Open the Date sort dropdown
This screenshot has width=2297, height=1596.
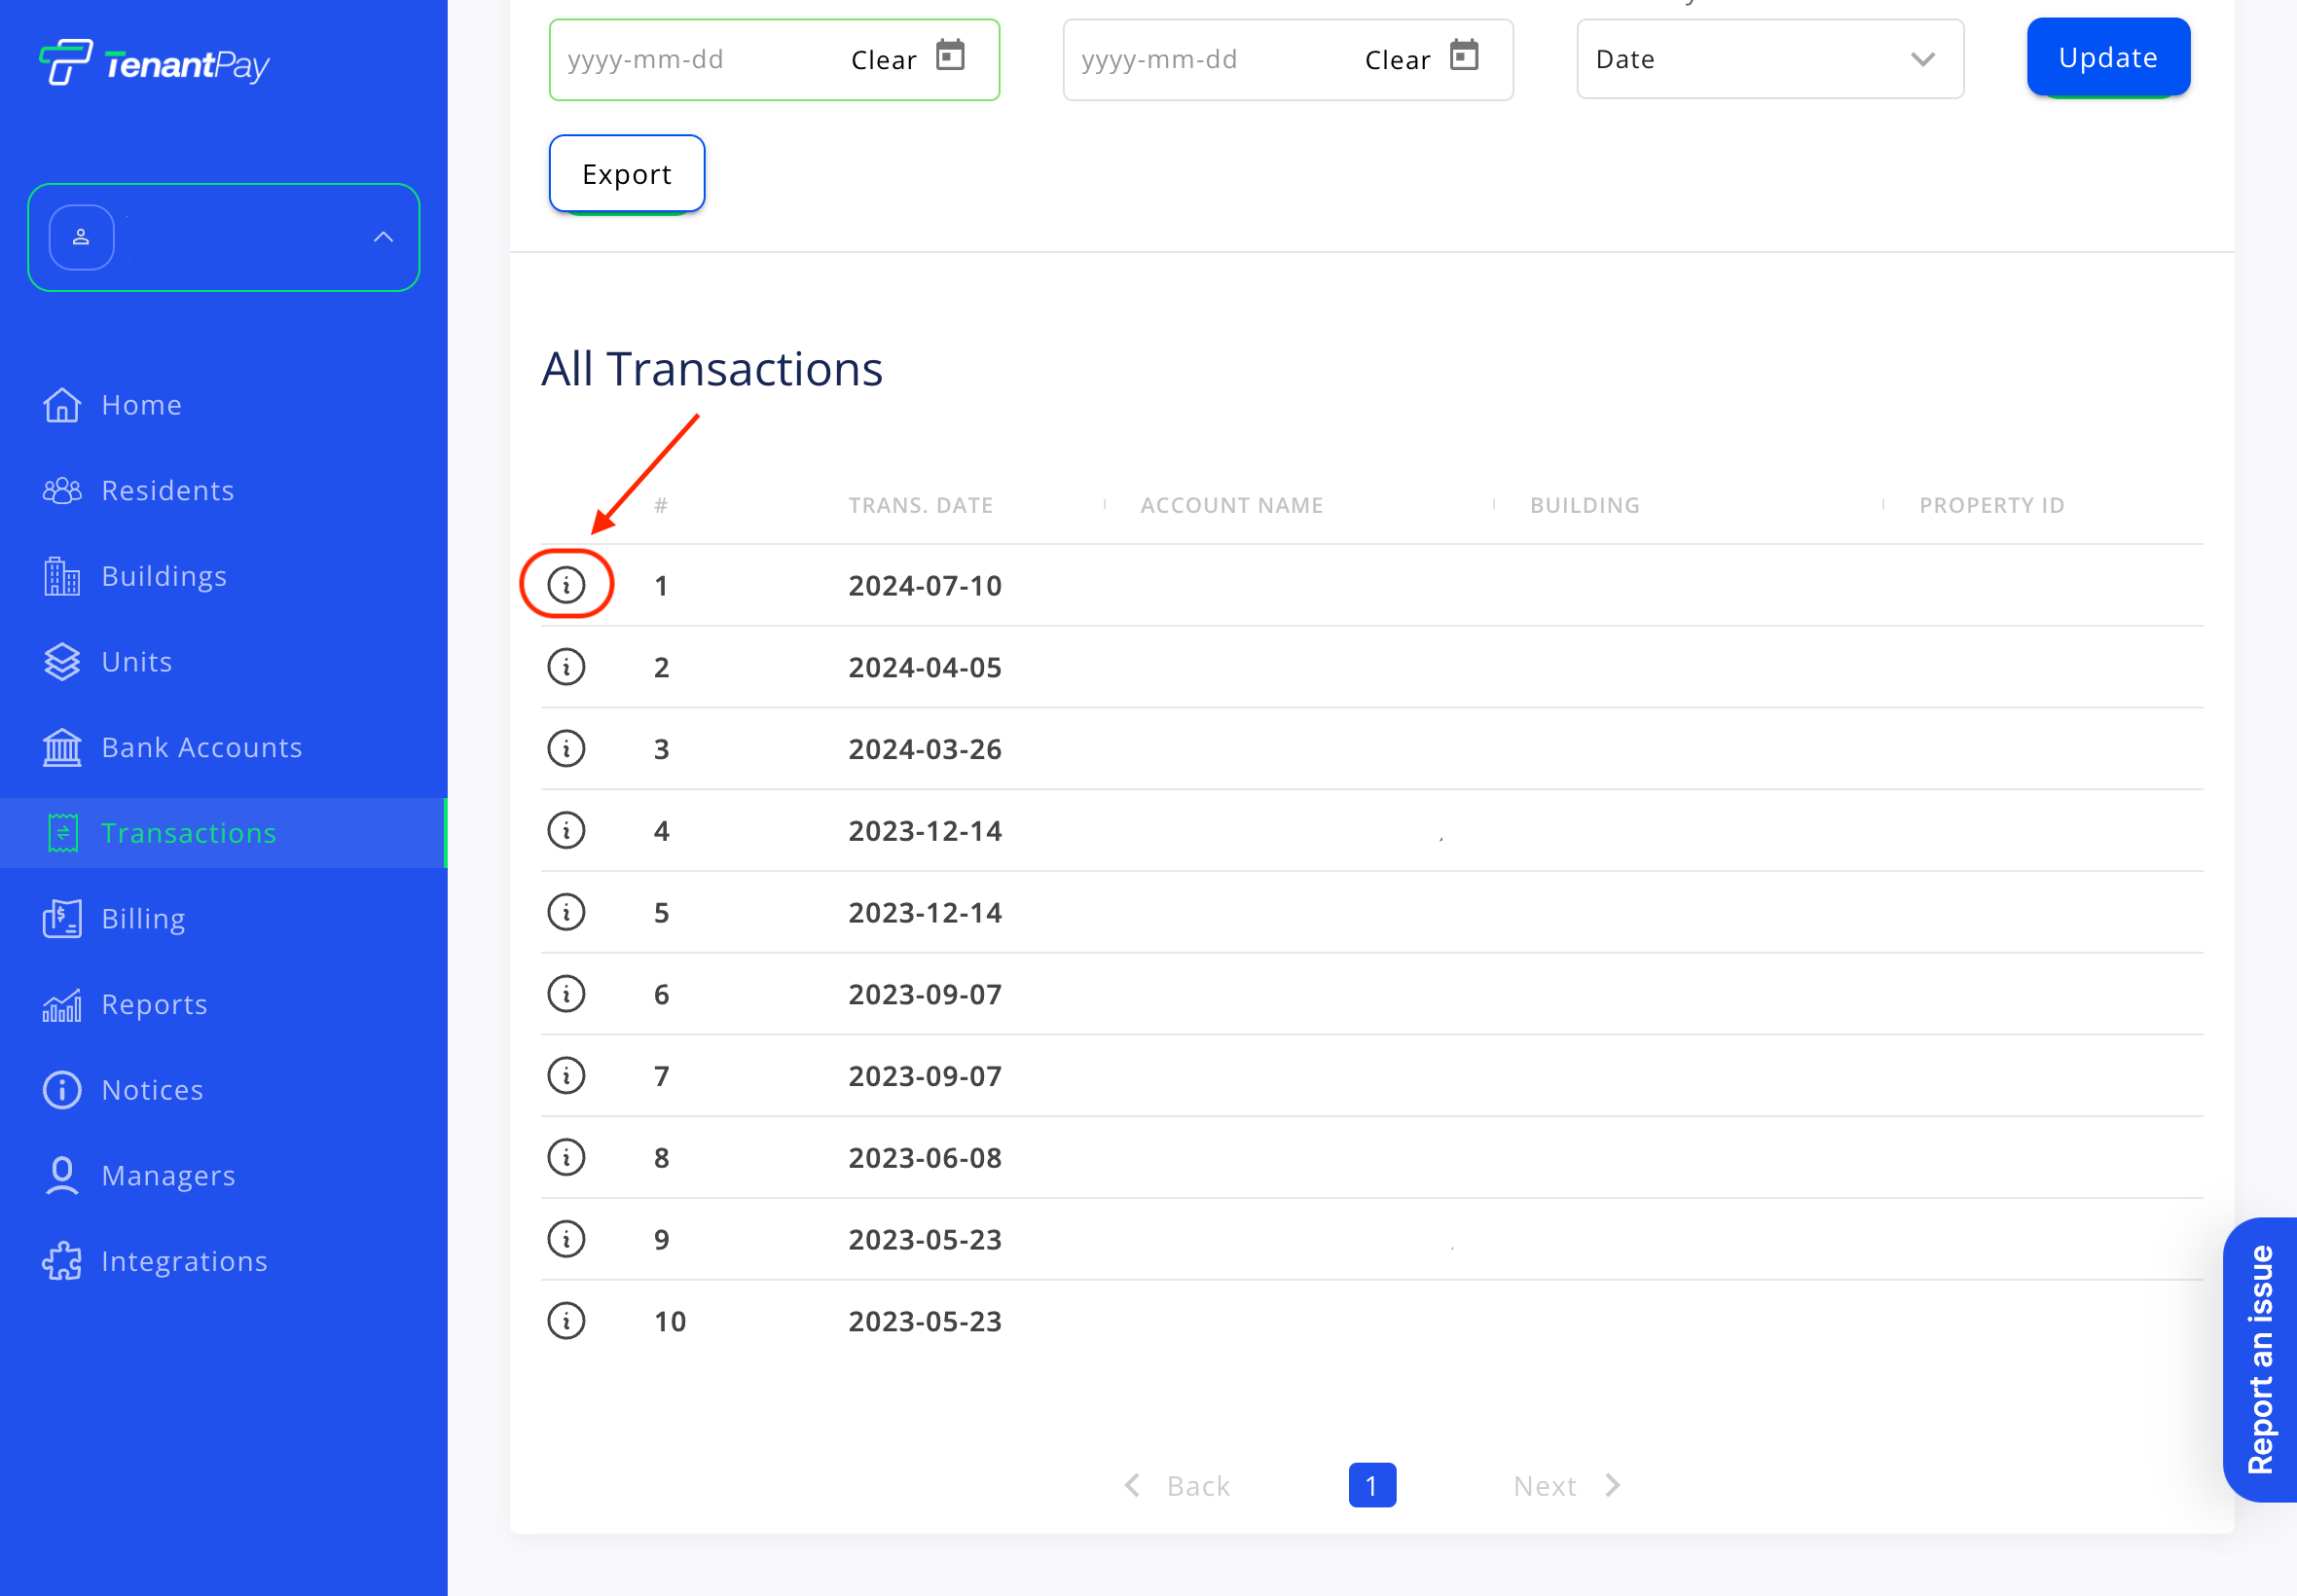(x=1769, y=59)
